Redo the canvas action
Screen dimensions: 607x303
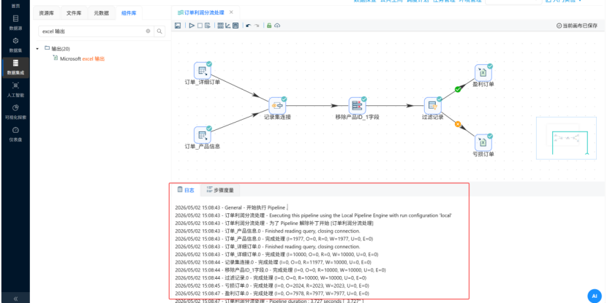[256, 26]
